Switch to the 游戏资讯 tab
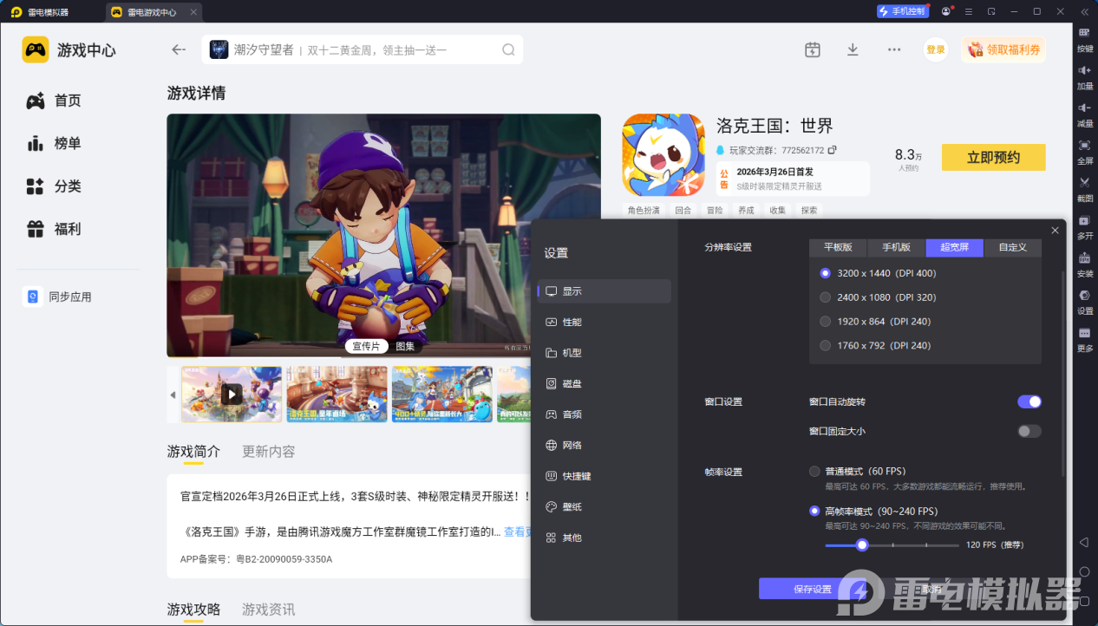Image resolution: width=1098 pixels, height=626 pixels. [x=269, y=610]
